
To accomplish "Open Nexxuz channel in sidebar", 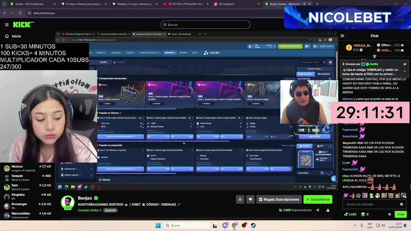I will [x=27, y=168].
